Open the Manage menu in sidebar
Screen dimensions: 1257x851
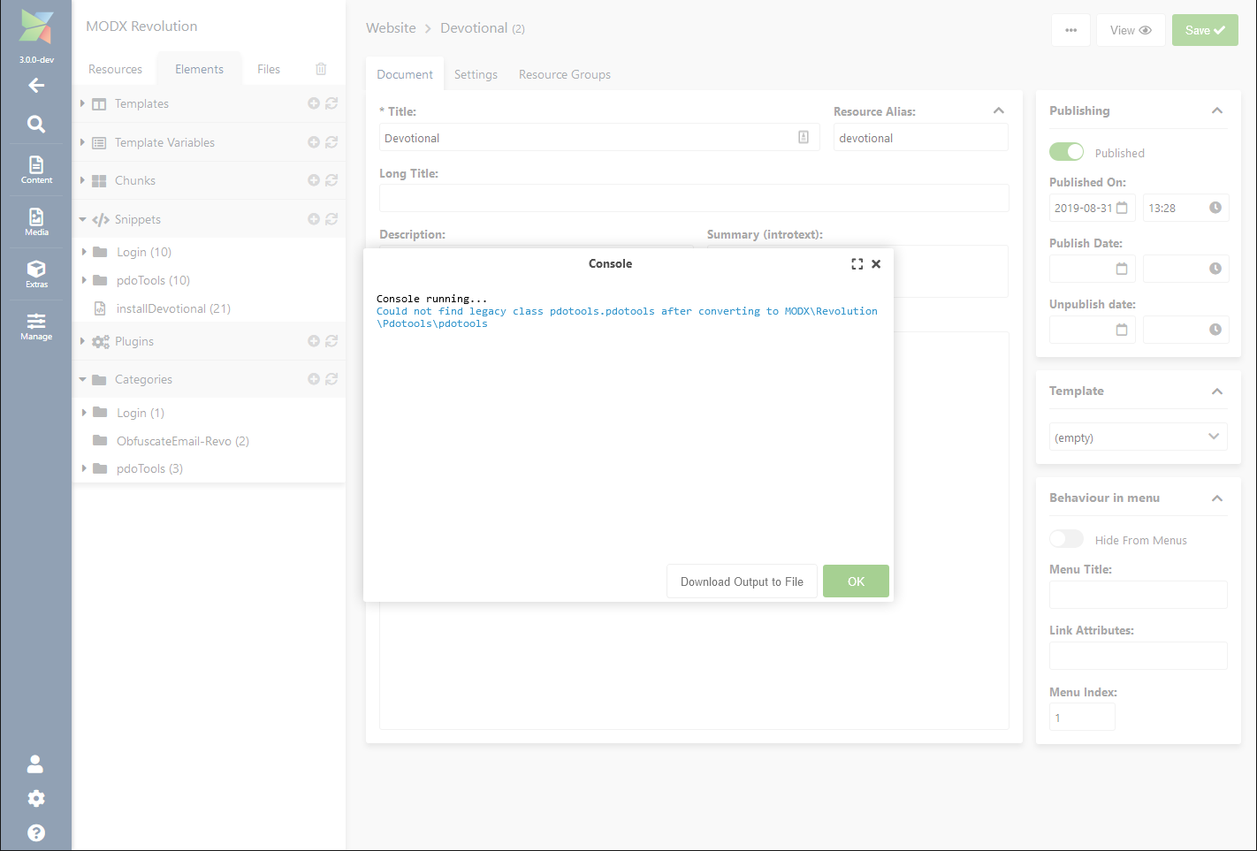click(36, 326)
